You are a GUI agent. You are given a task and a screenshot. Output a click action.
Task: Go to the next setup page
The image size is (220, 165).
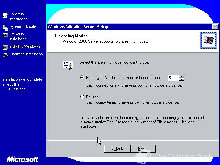(143, 148)
